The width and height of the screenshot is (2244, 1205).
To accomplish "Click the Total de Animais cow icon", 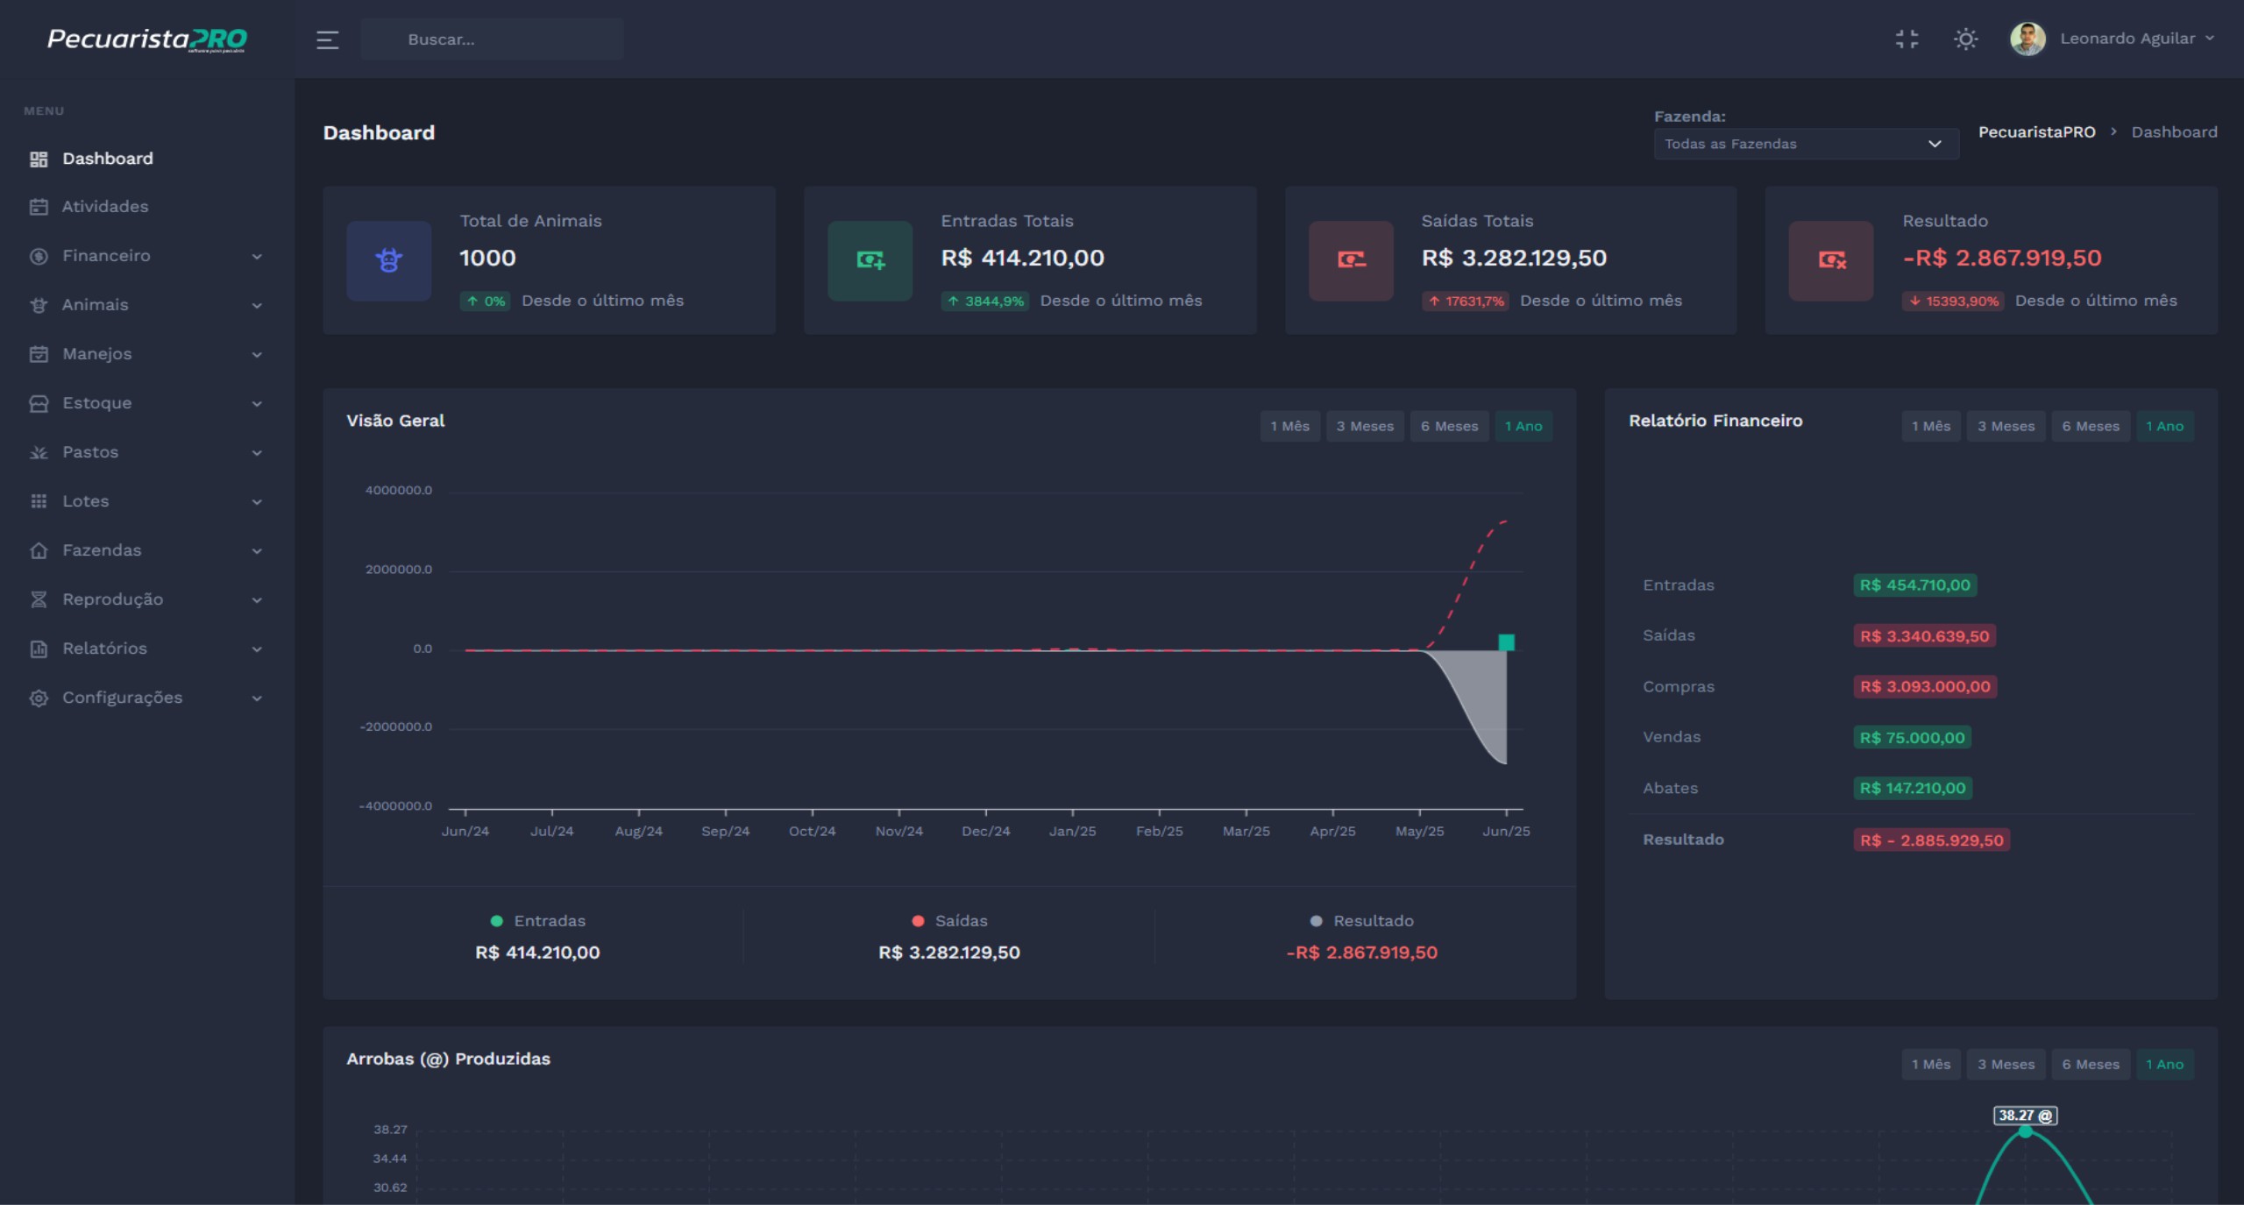I will click(x=388, y=260).
